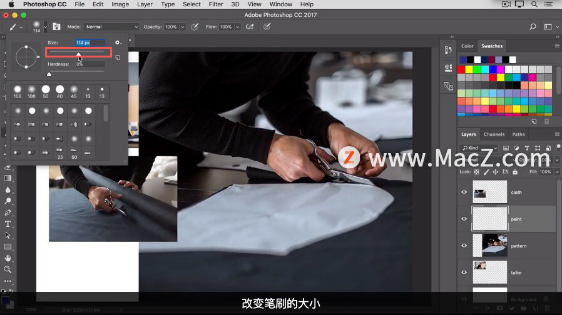The image size is (562, 315).
Task: Open the Filter menu
Action: pyautogui.click(x=216, y=4)
